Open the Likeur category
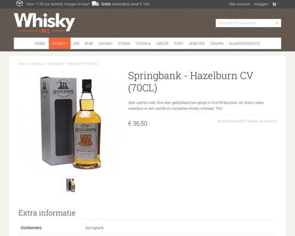 tap(162, 44)
